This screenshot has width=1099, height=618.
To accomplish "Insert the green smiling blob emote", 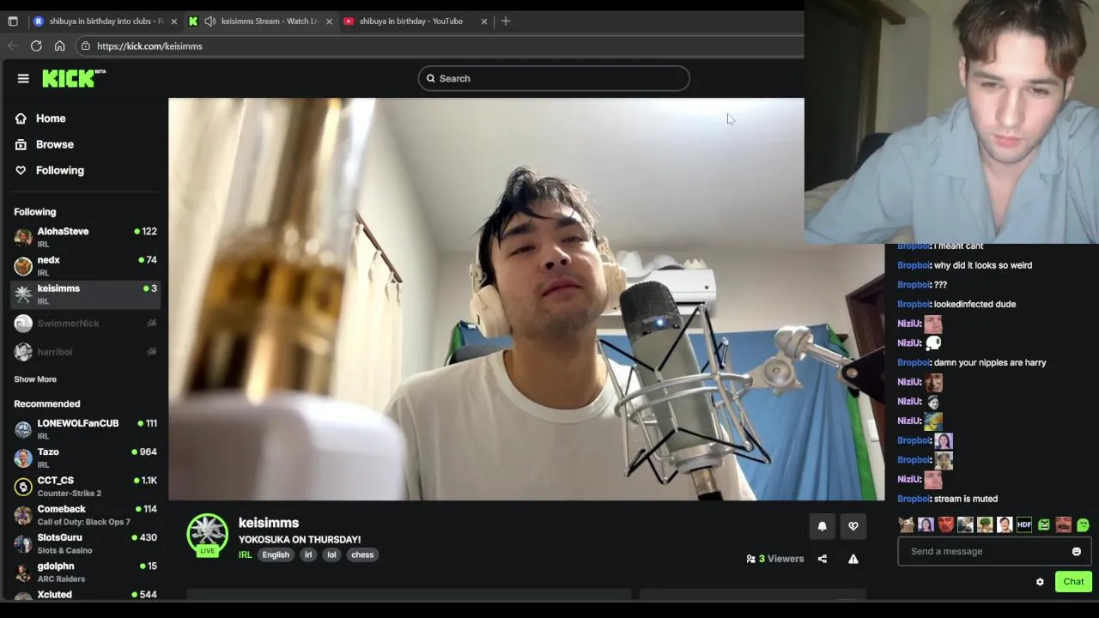I will [1083, 524].
